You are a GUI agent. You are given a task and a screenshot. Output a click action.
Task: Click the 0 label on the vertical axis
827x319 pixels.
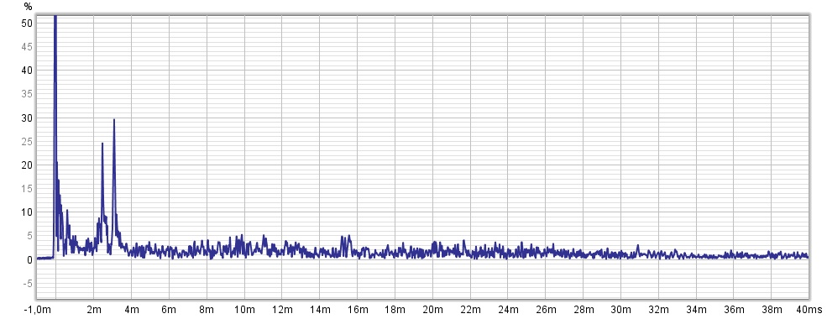[30, 259]
